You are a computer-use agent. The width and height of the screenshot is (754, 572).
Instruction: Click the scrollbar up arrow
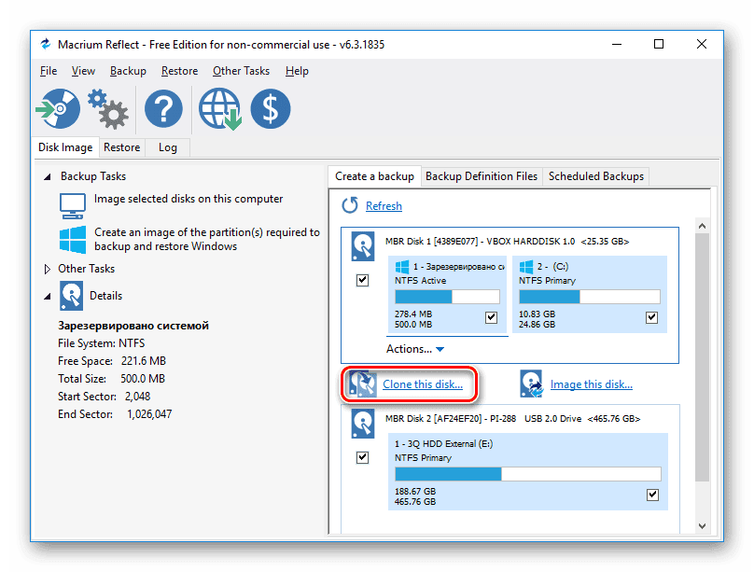click(x=702, y=226)
